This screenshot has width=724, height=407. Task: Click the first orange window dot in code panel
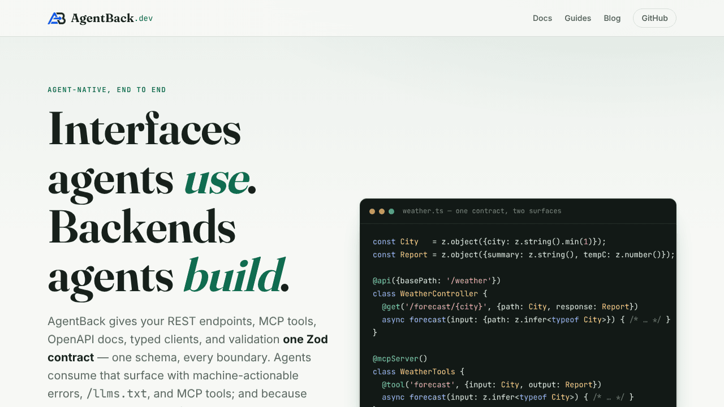point(372,211)
